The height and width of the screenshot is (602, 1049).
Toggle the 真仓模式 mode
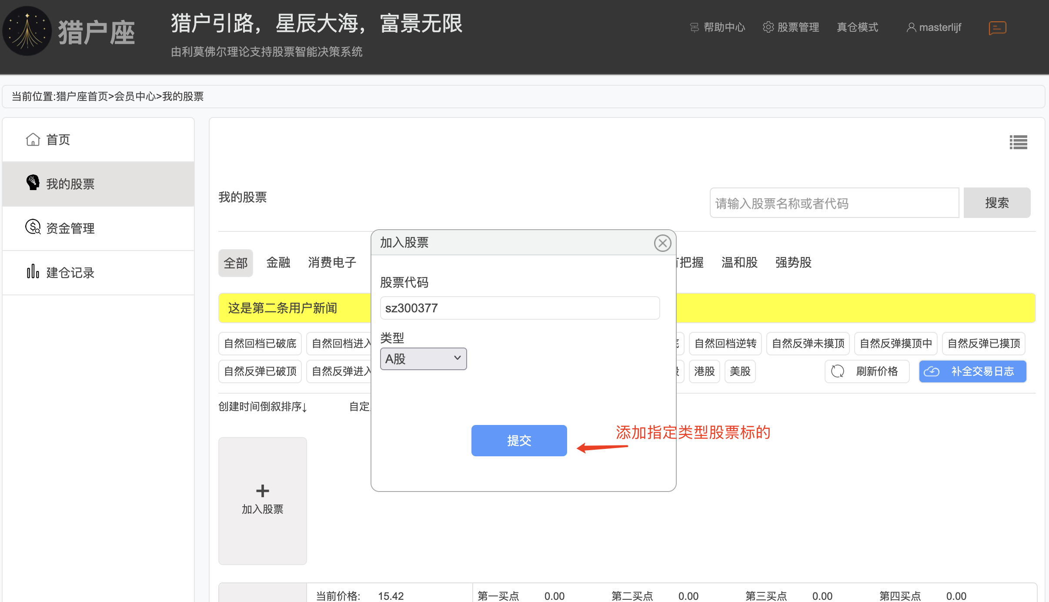pyautogui.click(x=857, y=27)
